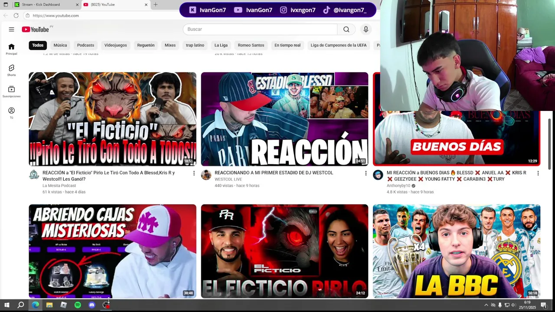Show hidden tray icons chevron
Screen dimensions: 555x312
pos(486,305)
